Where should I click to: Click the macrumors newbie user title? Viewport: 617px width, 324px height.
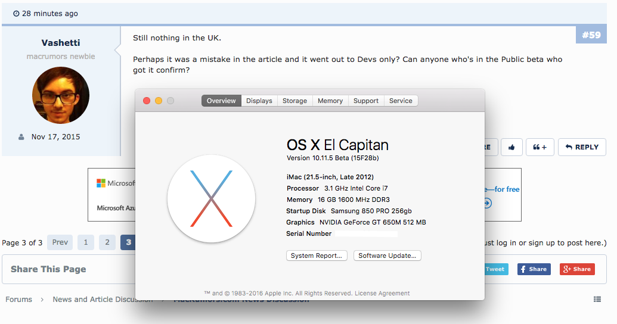[x=61, y=56]
